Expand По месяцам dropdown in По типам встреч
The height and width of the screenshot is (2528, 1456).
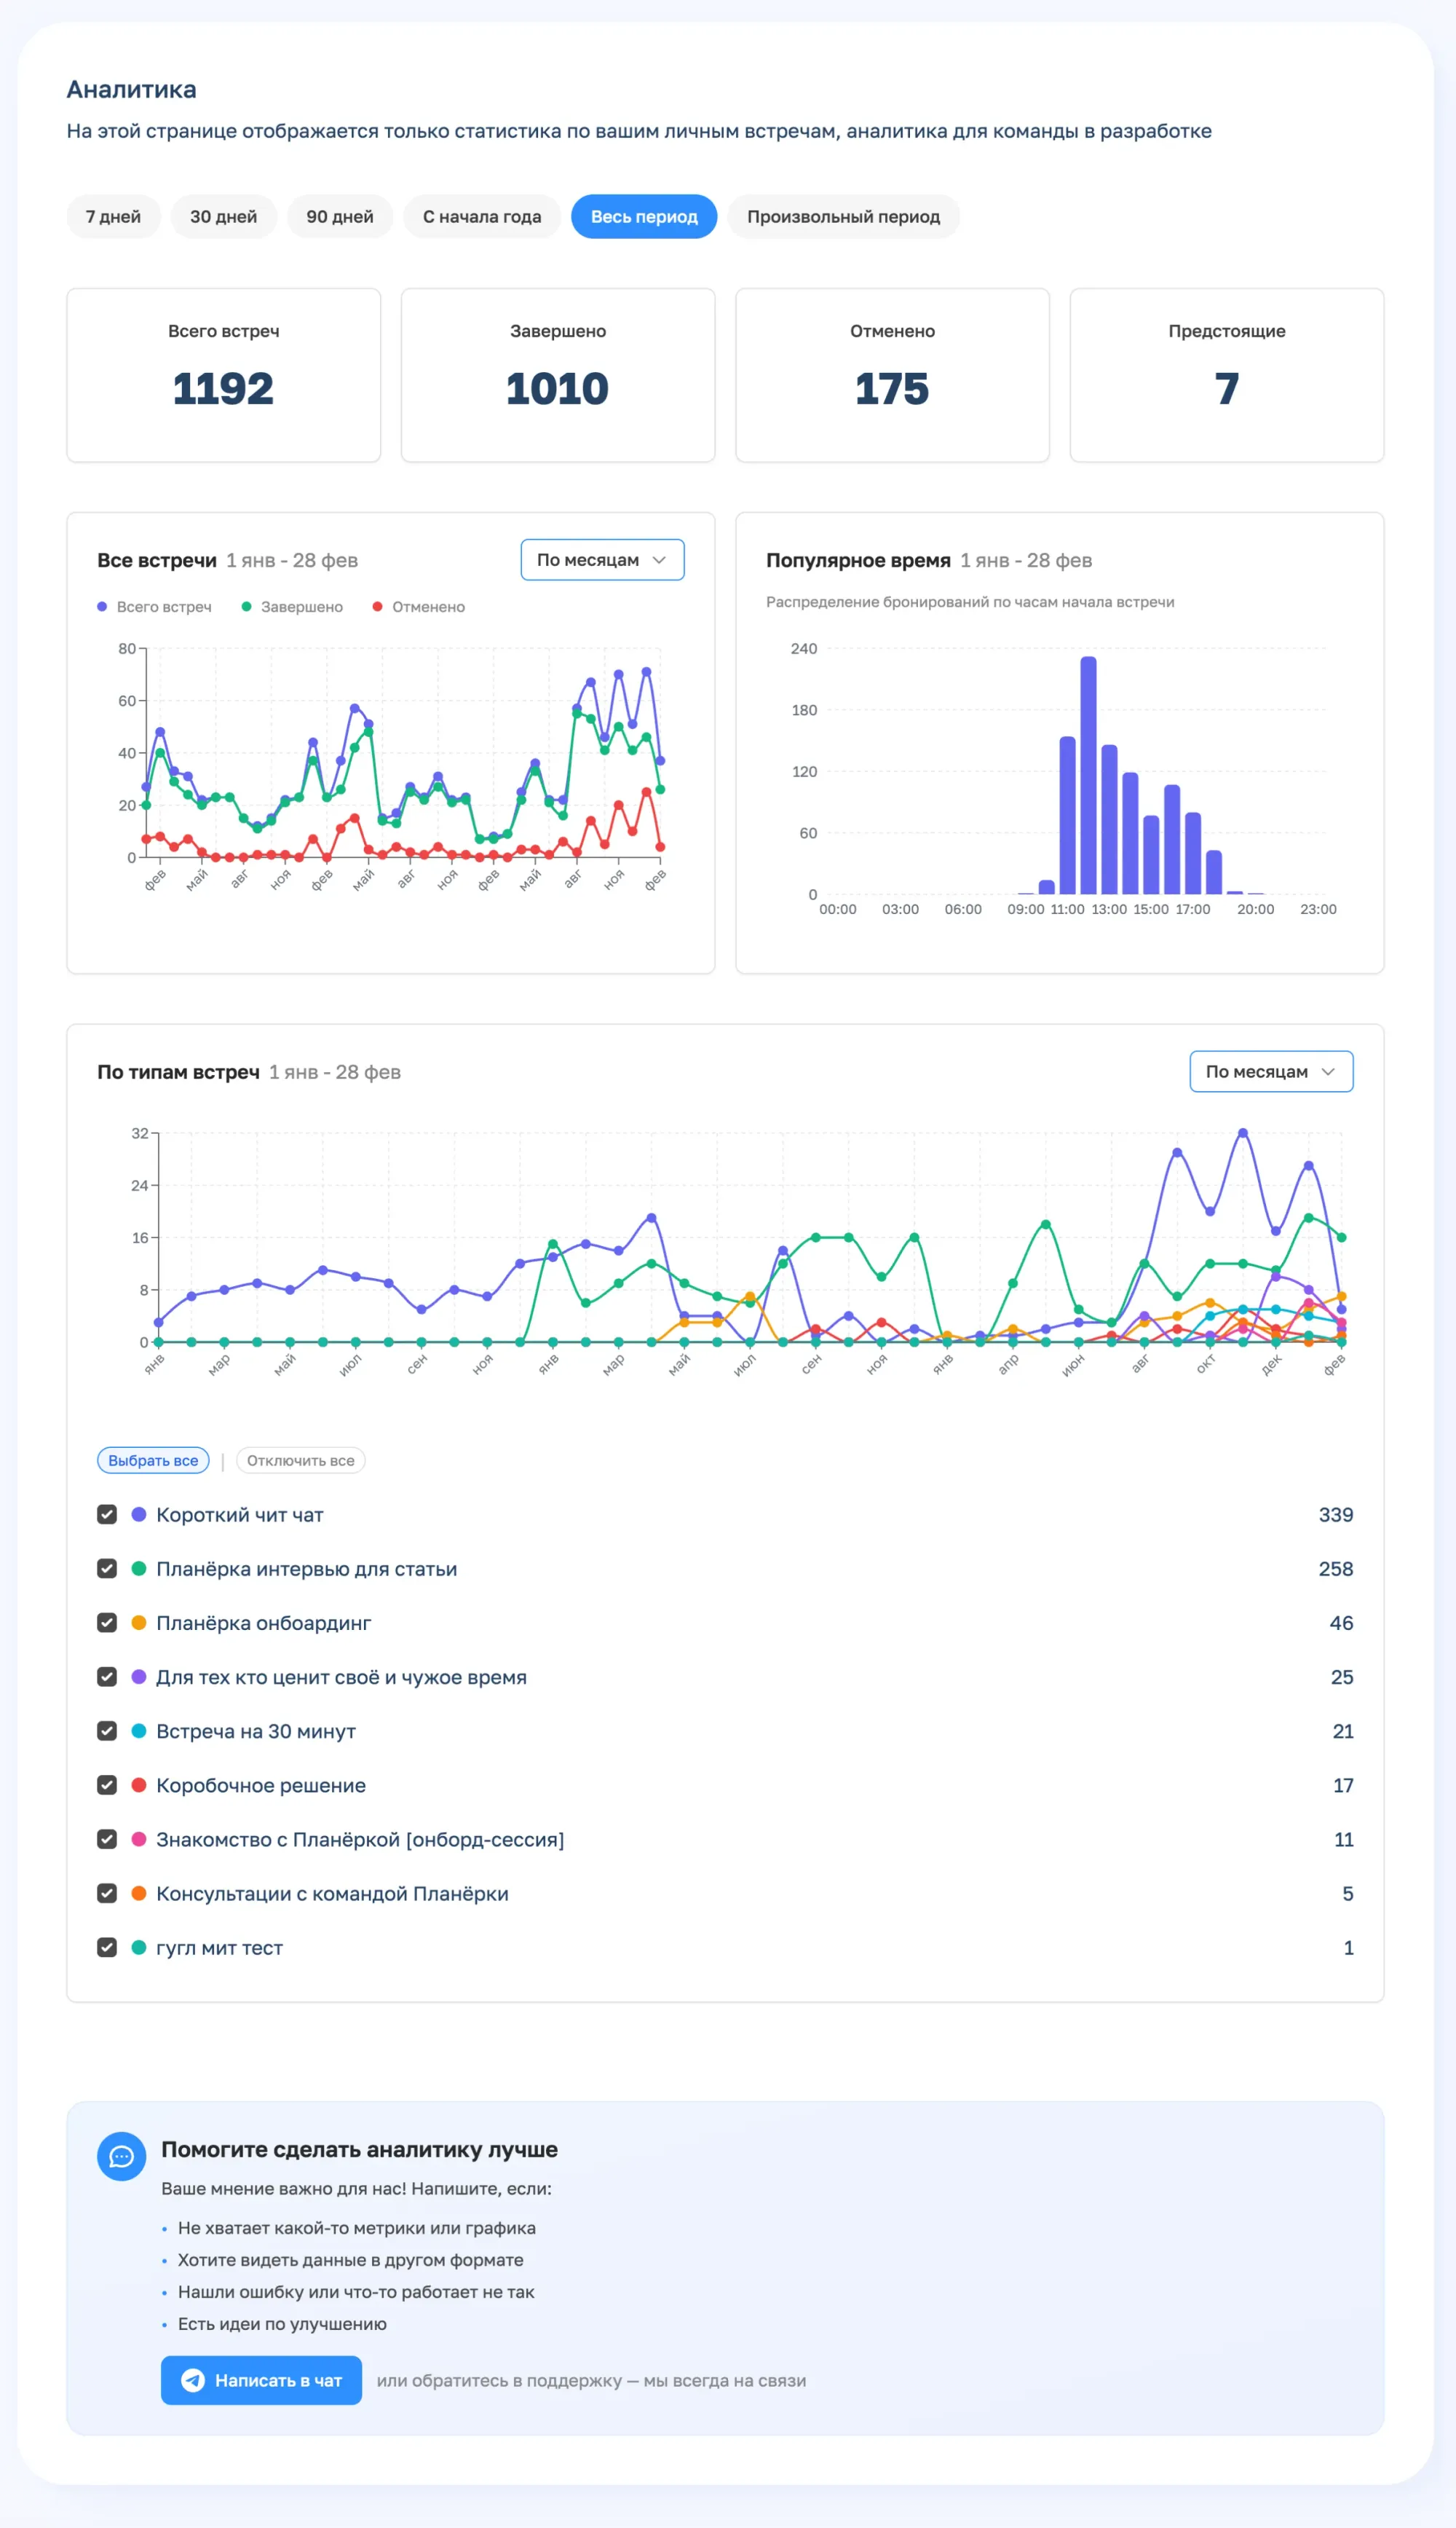pos(1270,1071)
